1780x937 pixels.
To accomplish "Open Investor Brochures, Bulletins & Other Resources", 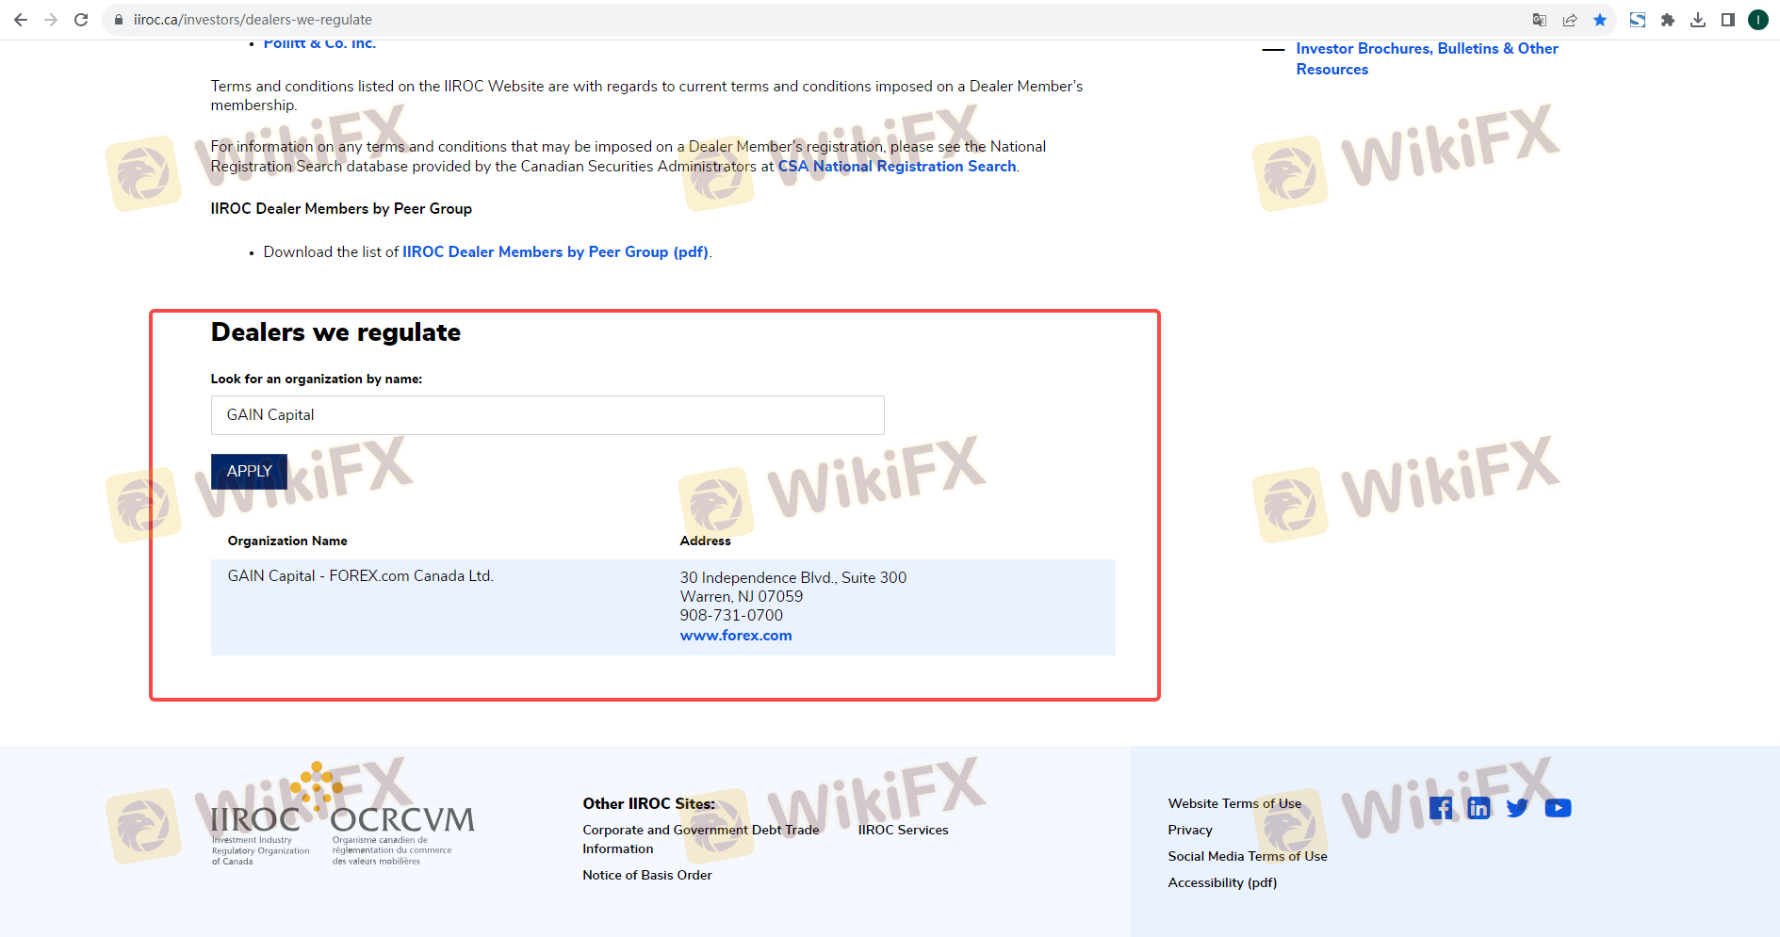I will pyautogui.click(x=1427, y=58).
